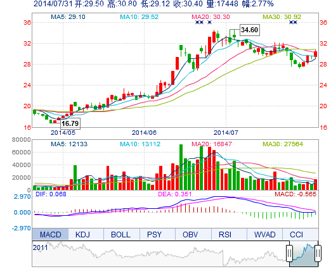Show the PSY indicator
The height and width of the screenshot is (269, 331).
(154, 234)
